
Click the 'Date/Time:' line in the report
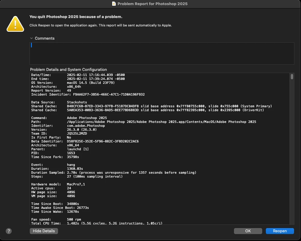click(x=78, y=75)
